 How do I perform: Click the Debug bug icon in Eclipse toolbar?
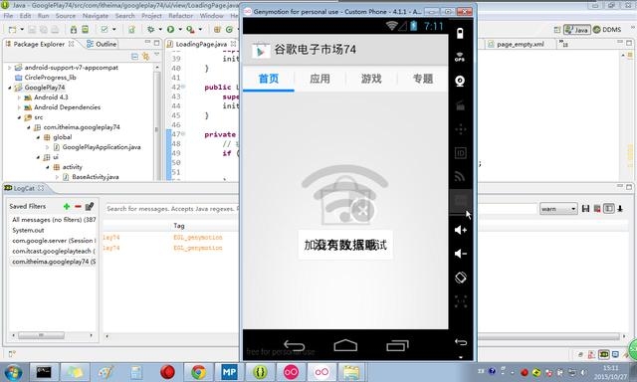(150, 30)
